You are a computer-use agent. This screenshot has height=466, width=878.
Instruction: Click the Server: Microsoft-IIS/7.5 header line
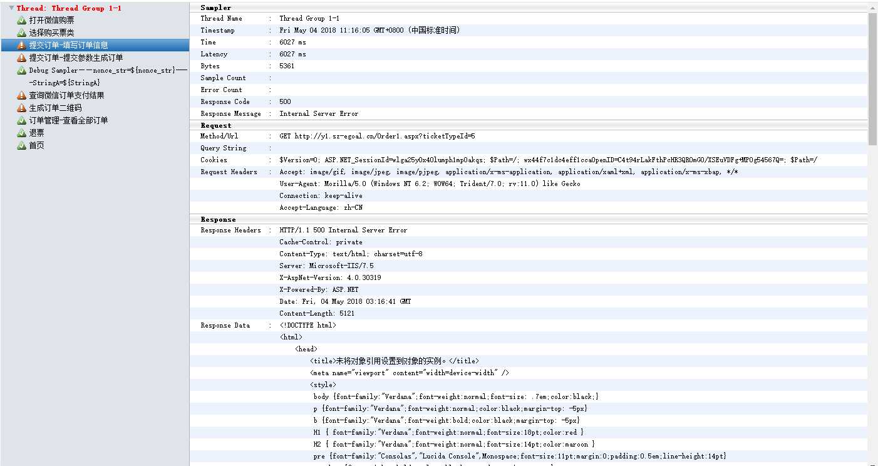tap(326, 266)
